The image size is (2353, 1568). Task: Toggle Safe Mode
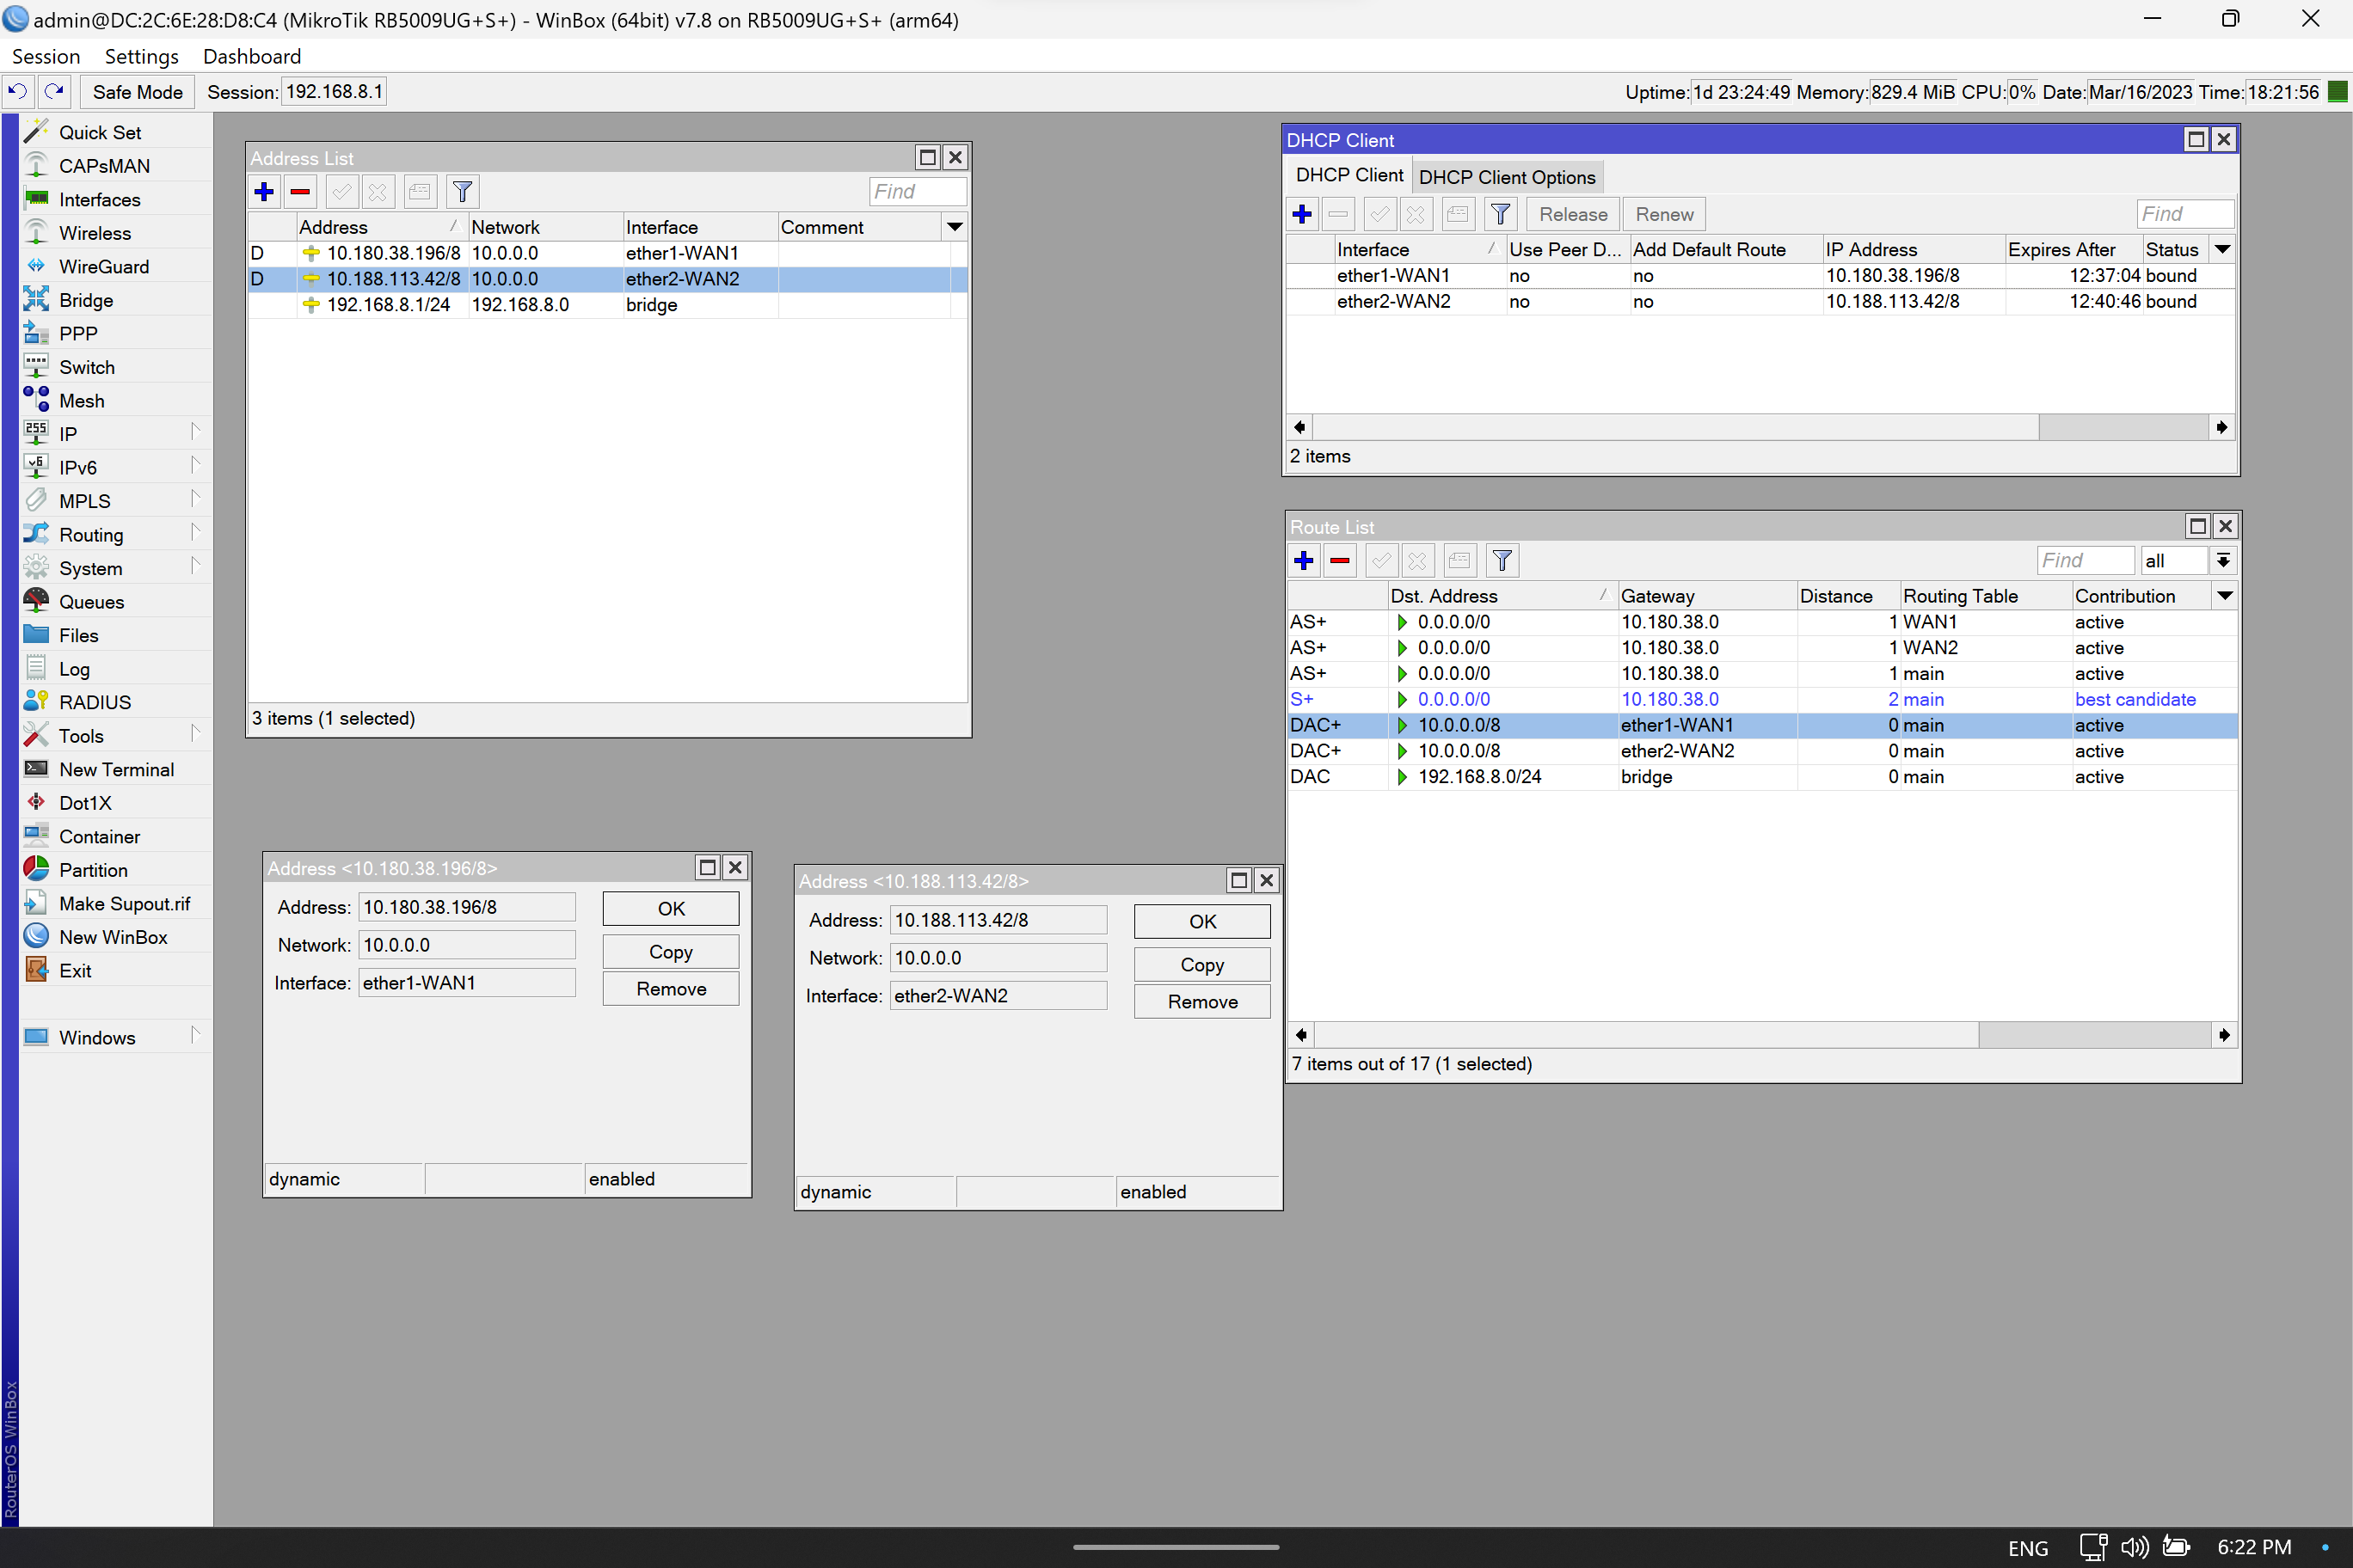[x=137, y=91]
